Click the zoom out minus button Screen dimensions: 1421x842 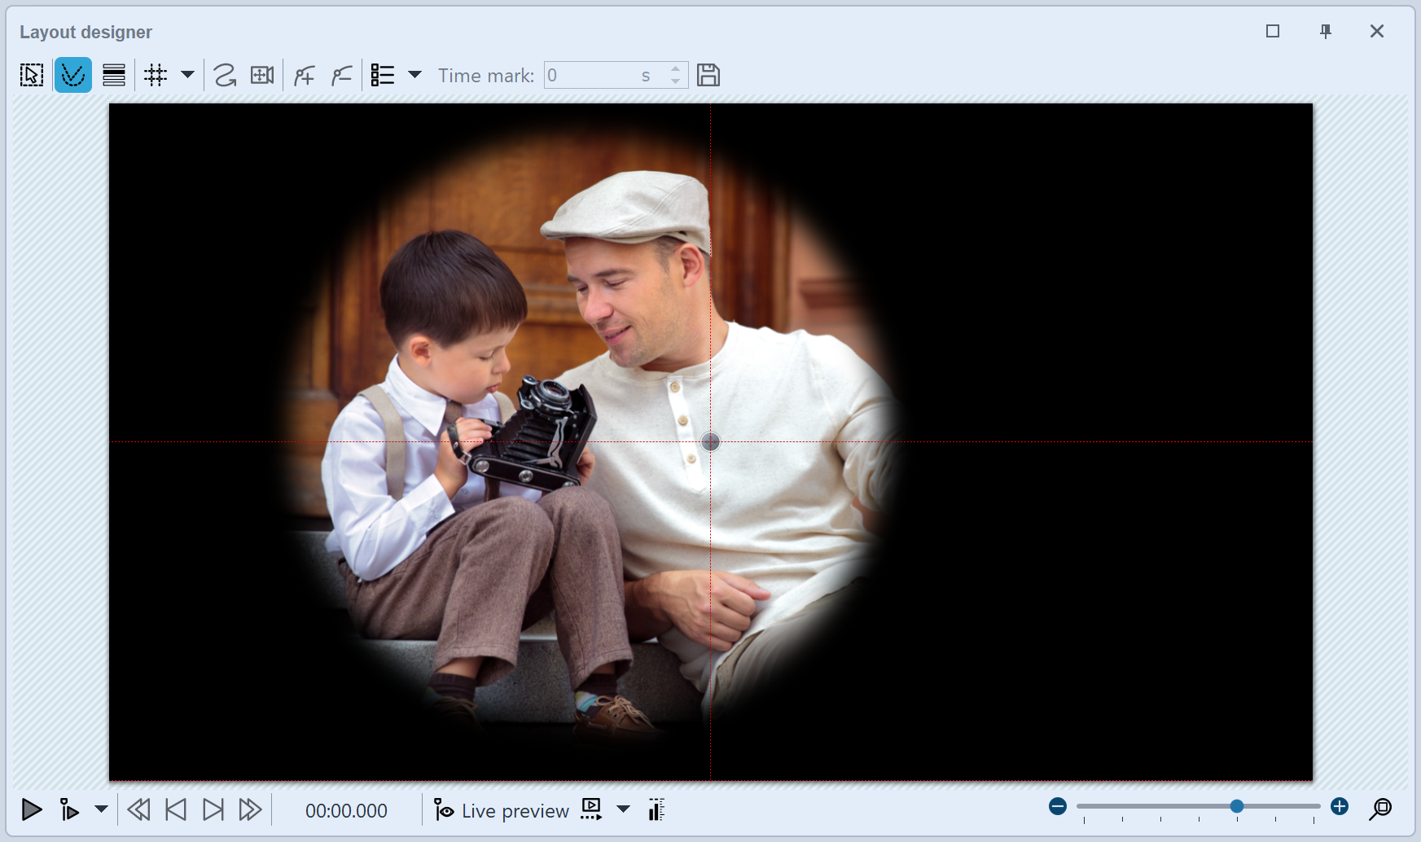pyautogui.click(x=1058, y=807)
